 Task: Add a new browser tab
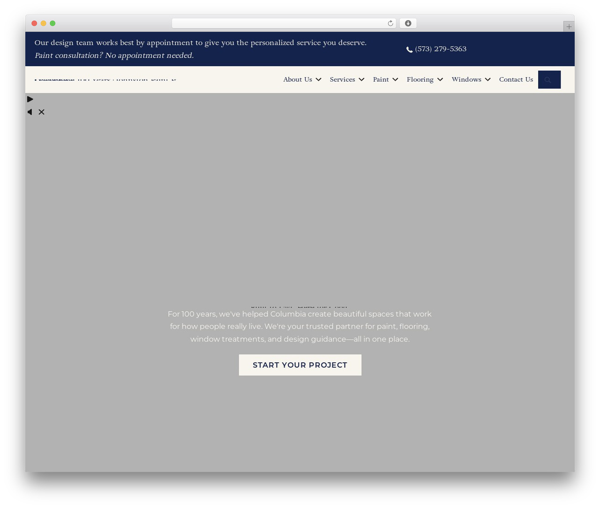[x=569, y=27]
